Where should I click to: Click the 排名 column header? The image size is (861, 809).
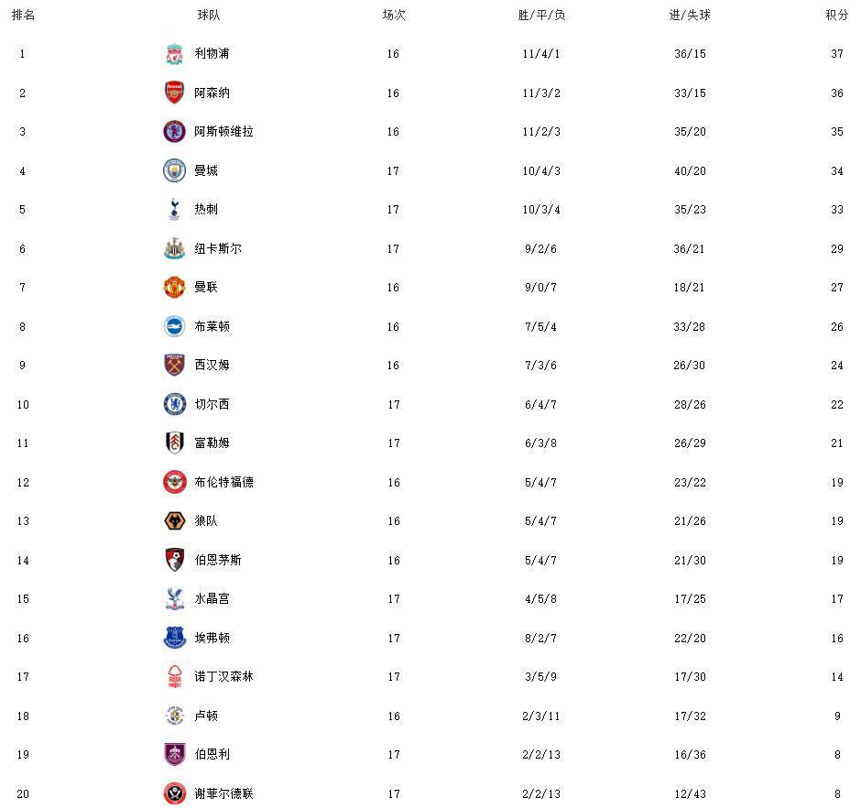23,16
